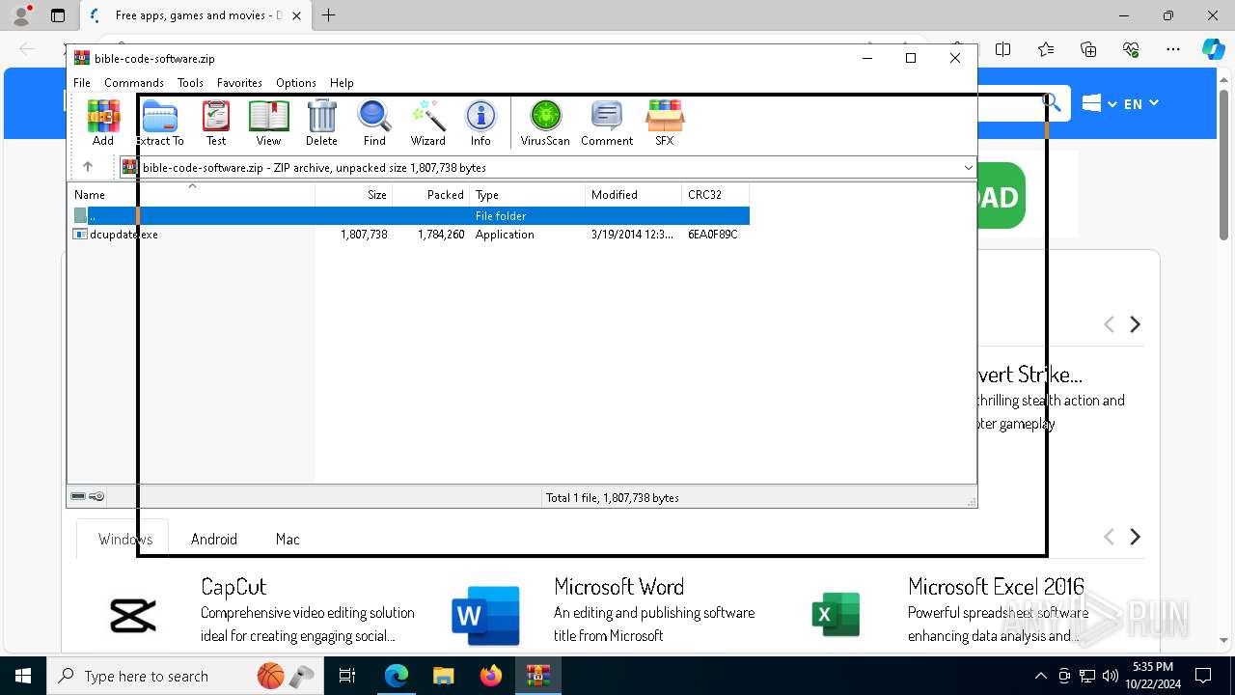Open the platform selector dropdown with Windows logo
1235x695 pixels.
[1100, 103]
